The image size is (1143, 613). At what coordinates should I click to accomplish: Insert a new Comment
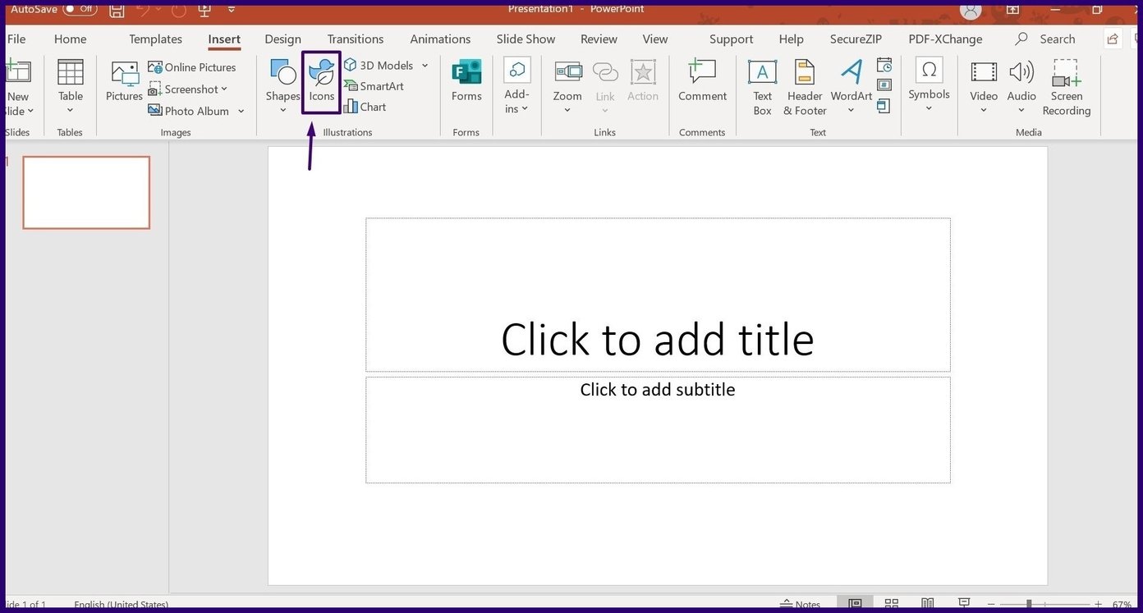point(702,80)
